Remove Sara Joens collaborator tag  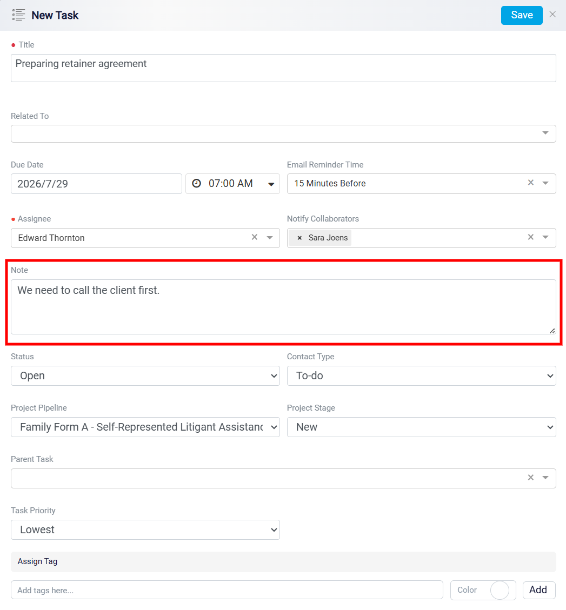pos(299,238)
